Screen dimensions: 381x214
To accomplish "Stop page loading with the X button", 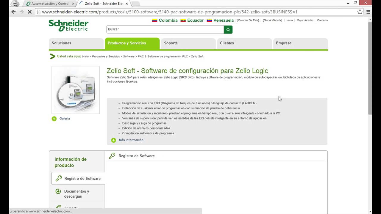I will 30,12.
